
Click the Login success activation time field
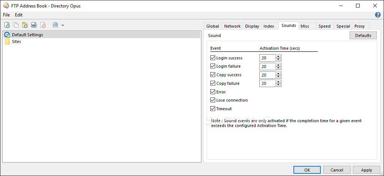[268, 58]
